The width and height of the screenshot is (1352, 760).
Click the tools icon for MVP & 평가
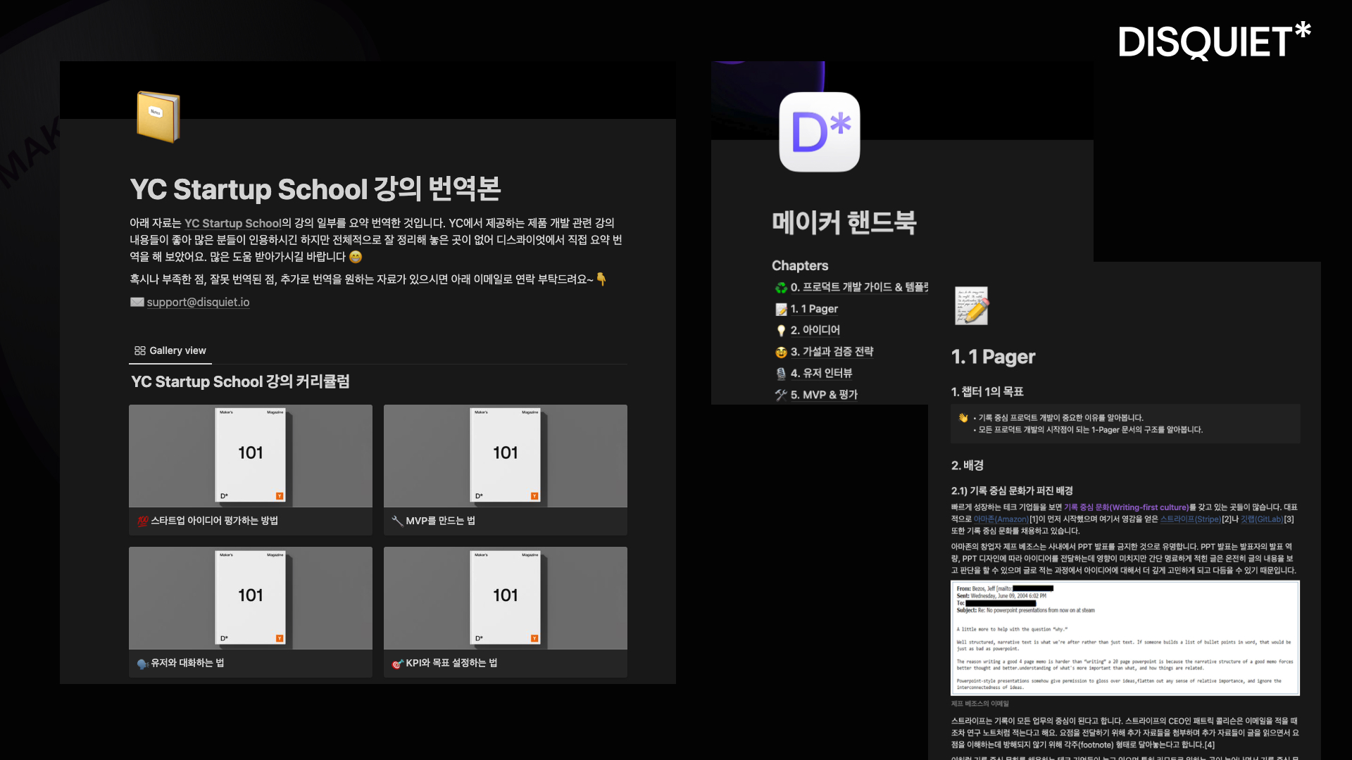pyautogui.click(x=781, y=395)
